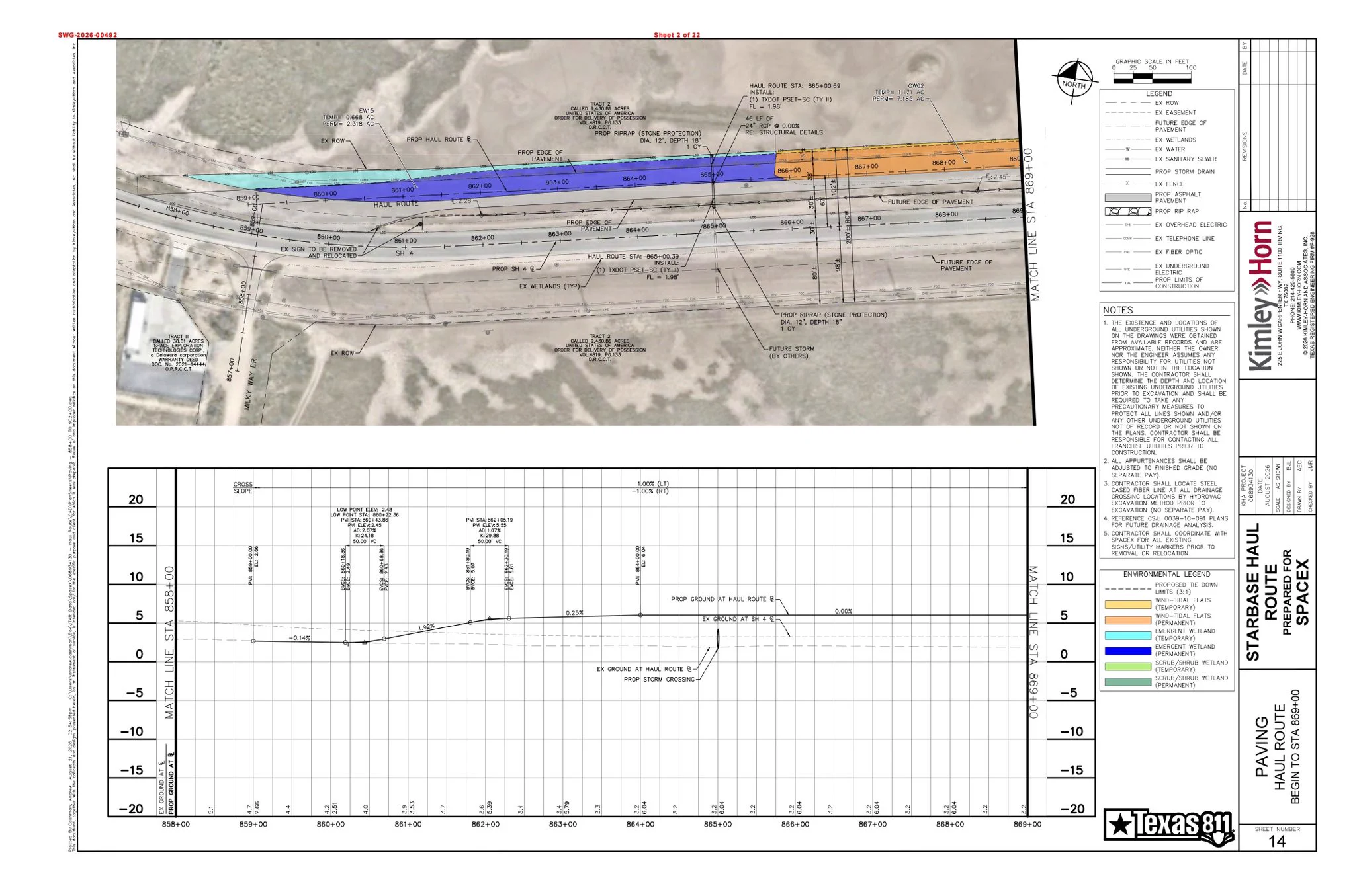Click the 'PROP SH 4' centerline label
Image resolution: width=1355 pixels, height=890 pixels.
pyautogui.click(x=513, y=269)
